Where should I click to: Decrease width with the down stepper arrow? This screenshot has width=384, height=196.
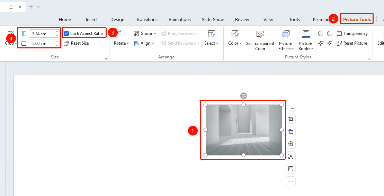(x=57, y=45)
